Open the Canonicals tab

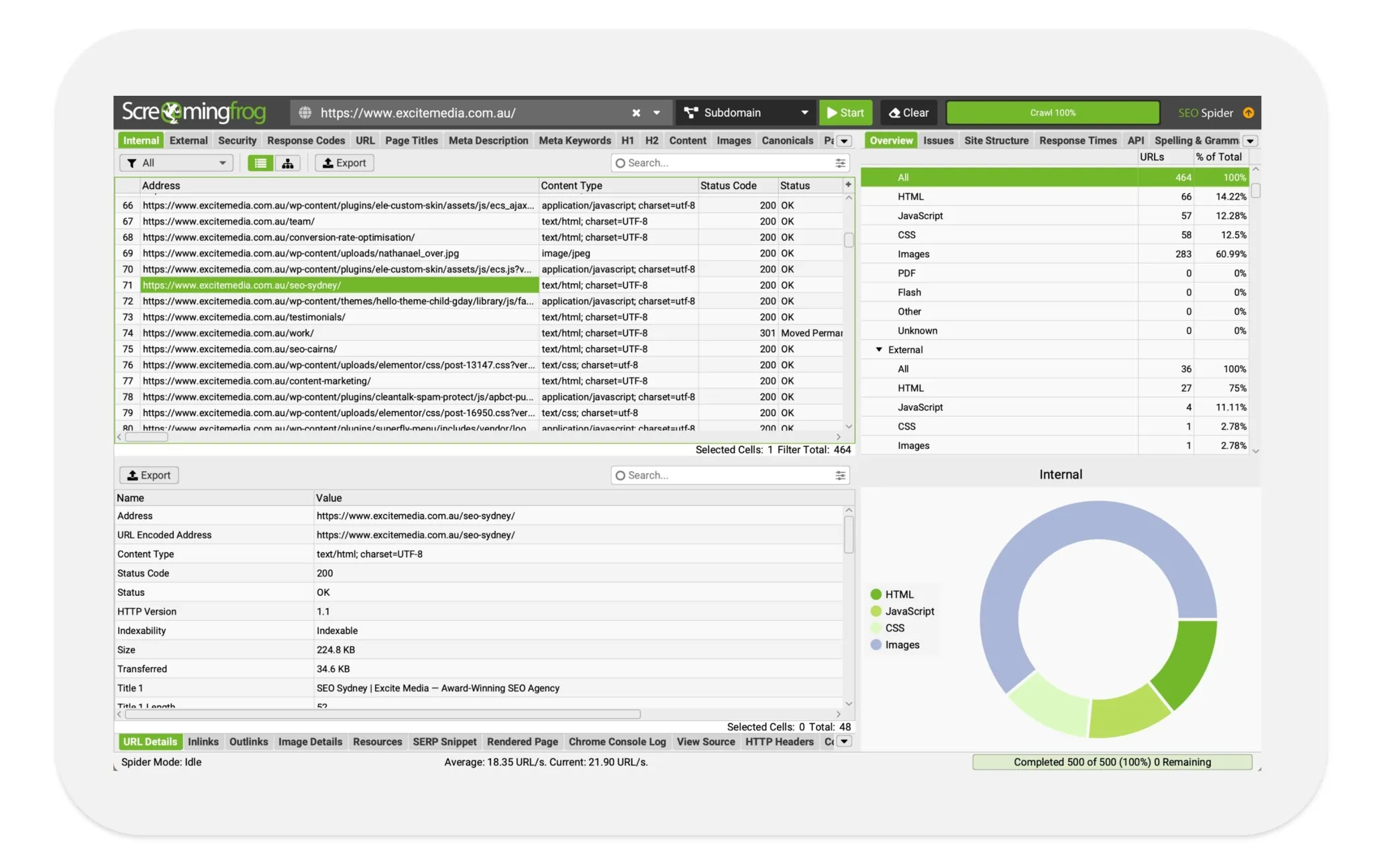coord(787,140)
